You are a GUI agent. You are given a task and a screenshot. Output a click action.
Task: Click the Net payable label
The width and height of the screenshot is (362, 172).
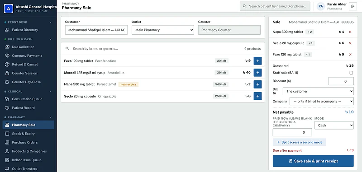(x=283, y=112)
